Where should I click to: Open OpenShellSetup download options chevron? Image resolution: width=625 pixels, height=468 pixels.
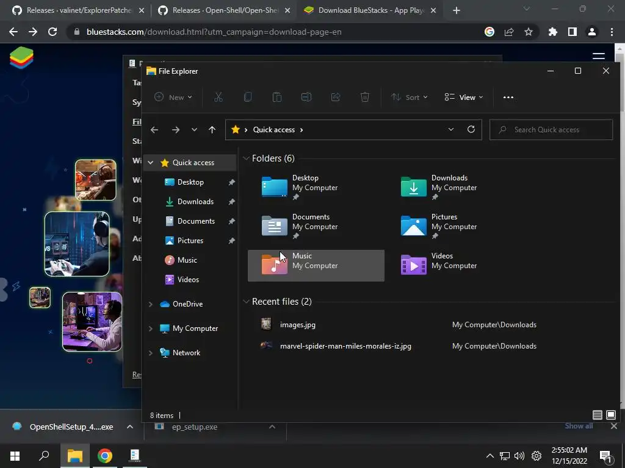tap(130, 427)
